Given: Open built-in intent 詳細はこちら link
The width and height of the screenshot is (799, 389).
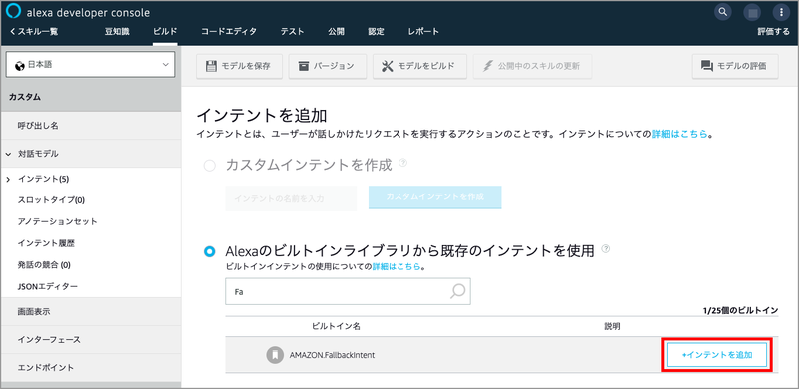Looking at the screenshot, I should point(397,266).
